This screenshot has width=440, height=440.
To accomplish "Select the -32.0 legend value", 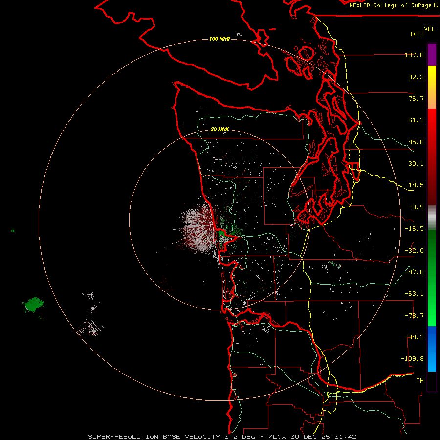I will pyautogui.click(x=414, y=251).
